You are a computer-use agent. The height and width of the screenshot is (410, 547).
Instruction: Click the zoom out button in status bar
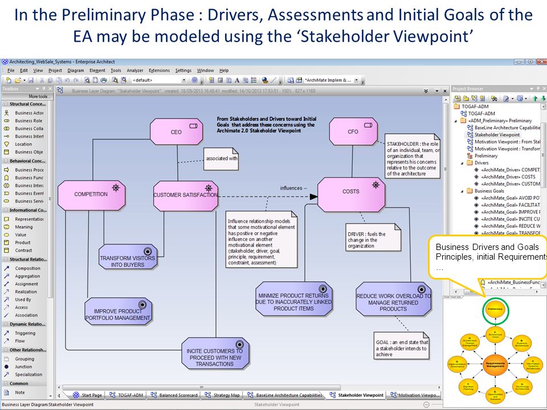[x=426, y=405]
